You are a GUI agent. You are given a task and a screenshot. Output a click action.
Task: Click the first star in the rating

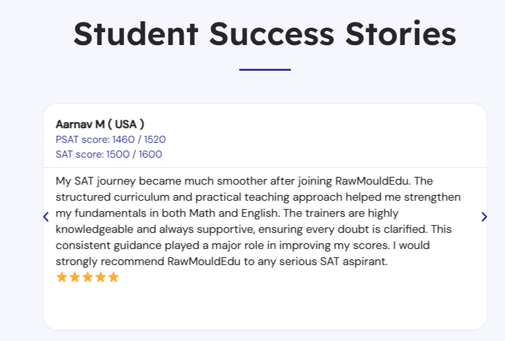[62, 277]
